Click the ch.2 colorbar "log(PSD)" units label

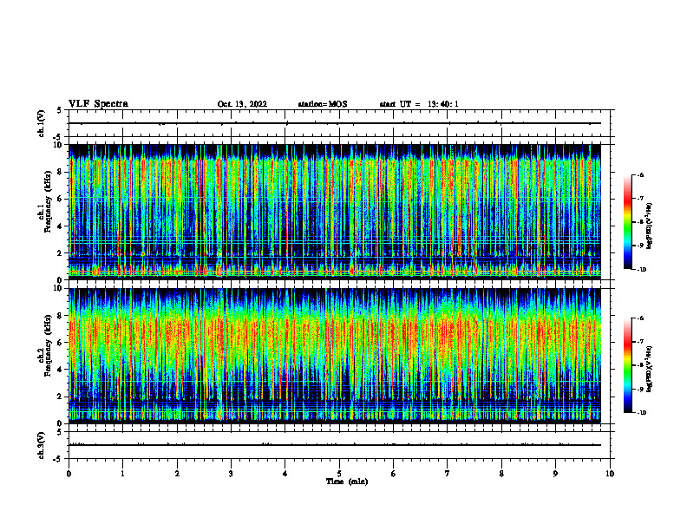point(650,369)
